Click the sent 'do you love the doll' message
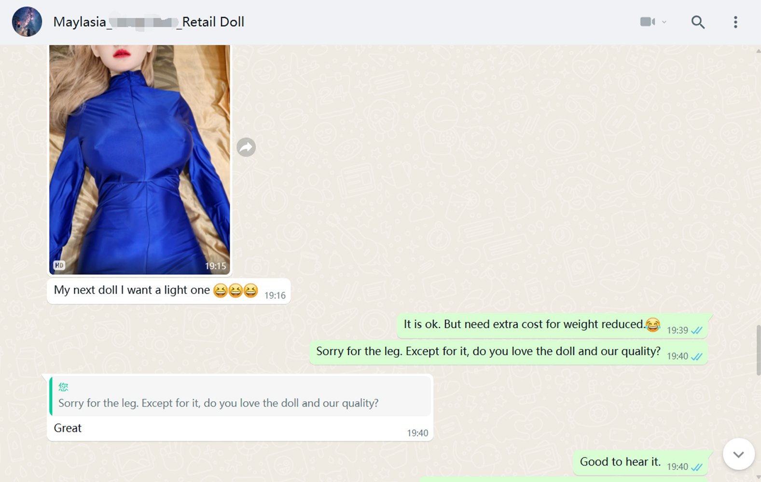 [x=509, y=352]
